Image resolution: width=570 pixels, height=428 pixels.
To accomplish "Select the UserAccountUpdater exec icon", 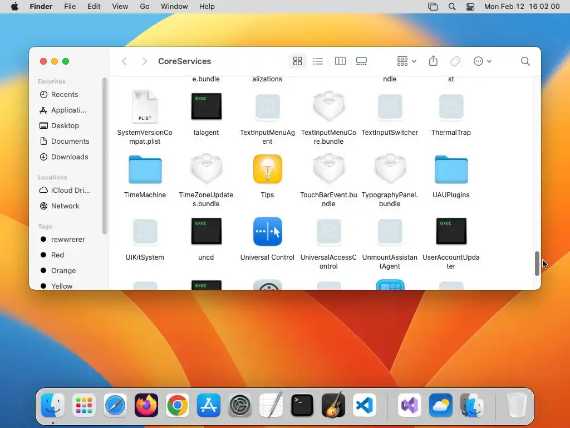I will point(451,231).
